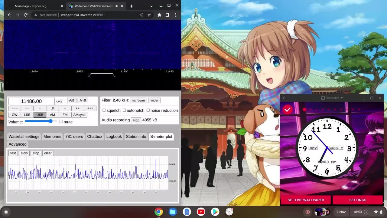The width and height of the screenshot is (387, 218).
Task: Open Chatbox tab
Action: point(95,137)
